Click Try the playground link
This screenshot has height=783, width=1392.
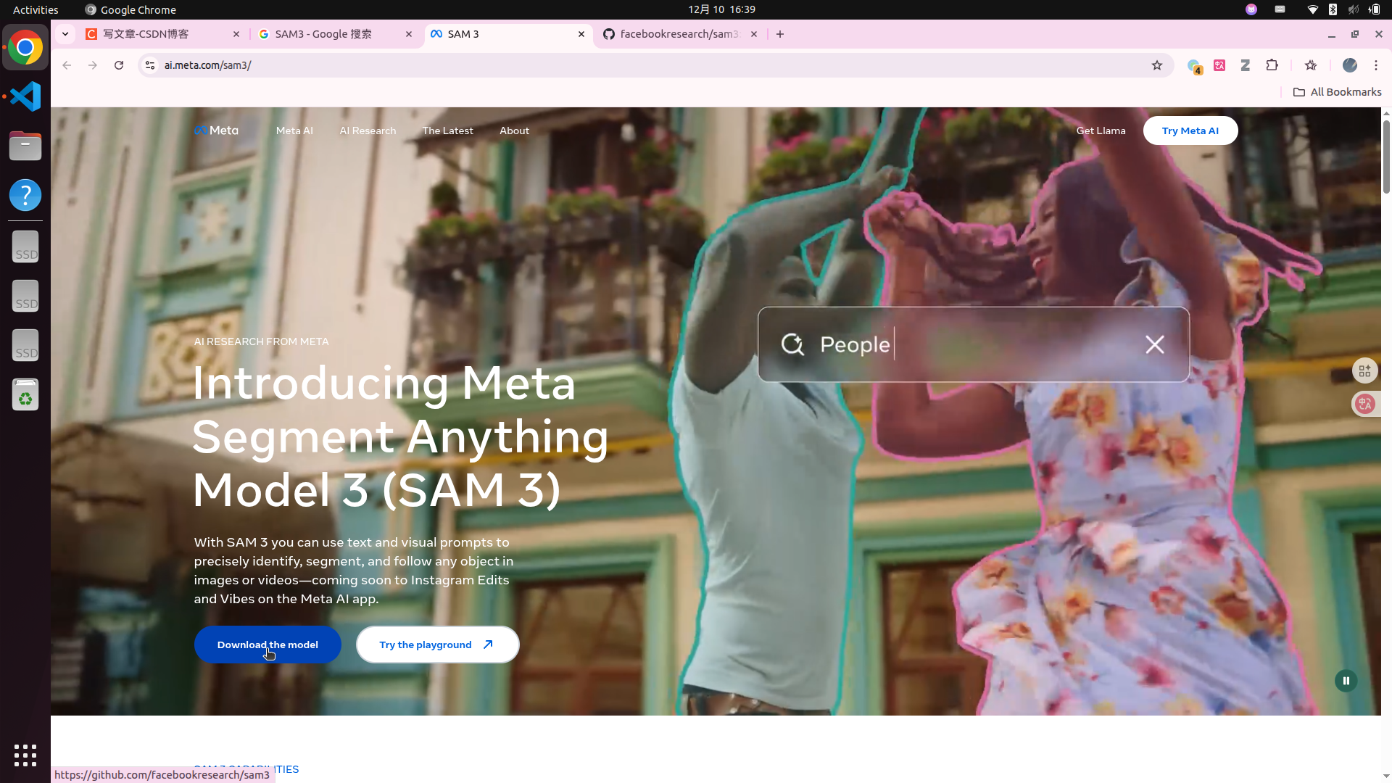(x=437, y=645)
